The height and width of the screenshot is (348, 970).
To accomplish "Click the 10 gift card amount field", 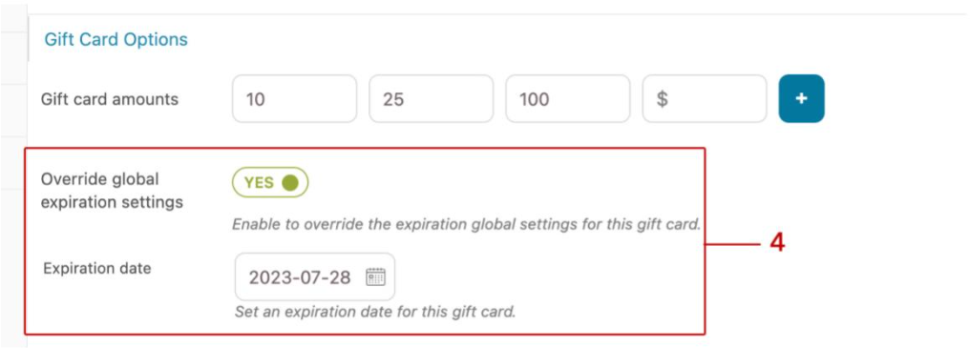I will pos(294,99).
